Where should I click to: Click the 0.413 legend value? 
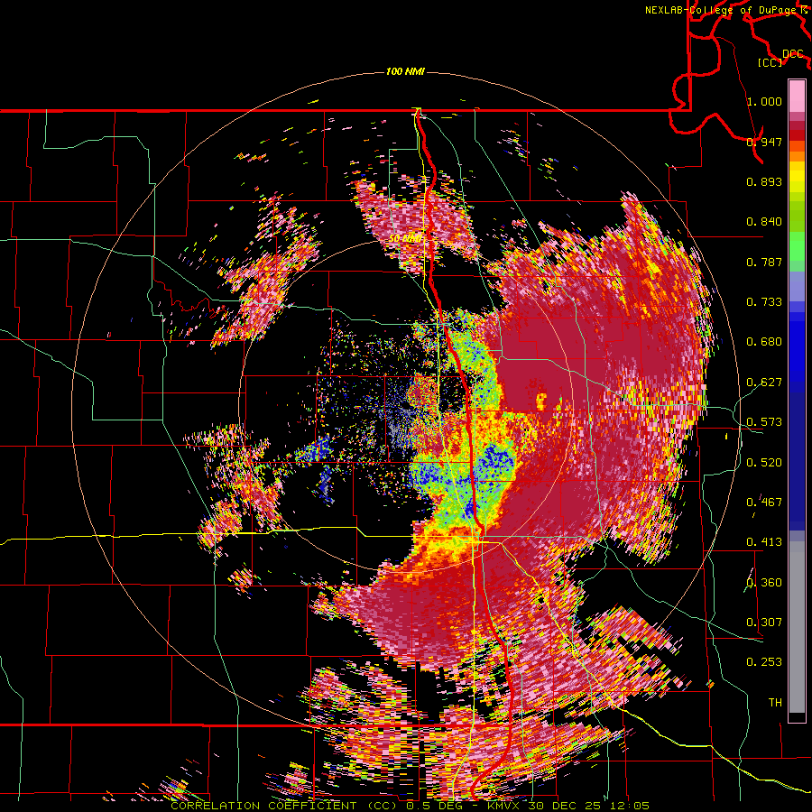(x=764, y=542)
